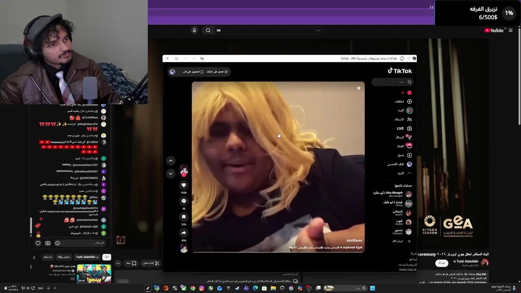Screen dimensions: 521x293
Task: Open the video three-dots options menu
Action: 198,88
